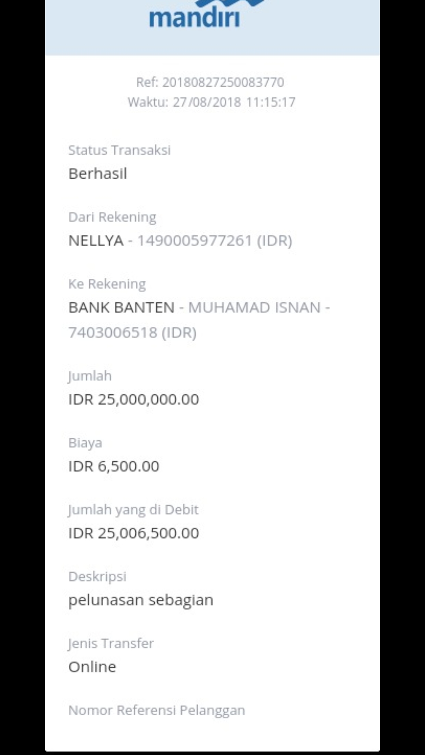The width and height of the screenshot is (425, 755).
Task: Select the pelunasan sebagian description text
Action: pyautogui.click(x=140, y=600)
